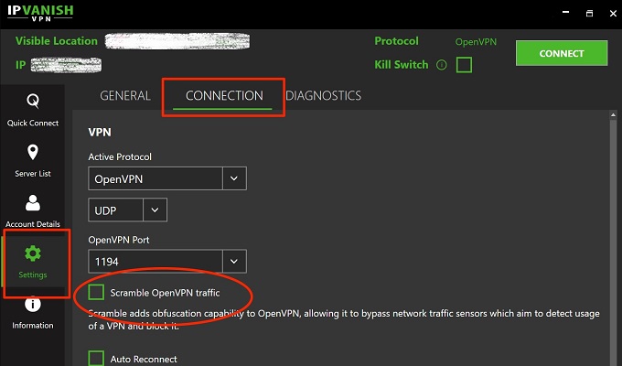Click the Auto Reconnect label
Viewport: 622px width, 366px height.
(x=144, y=360)
